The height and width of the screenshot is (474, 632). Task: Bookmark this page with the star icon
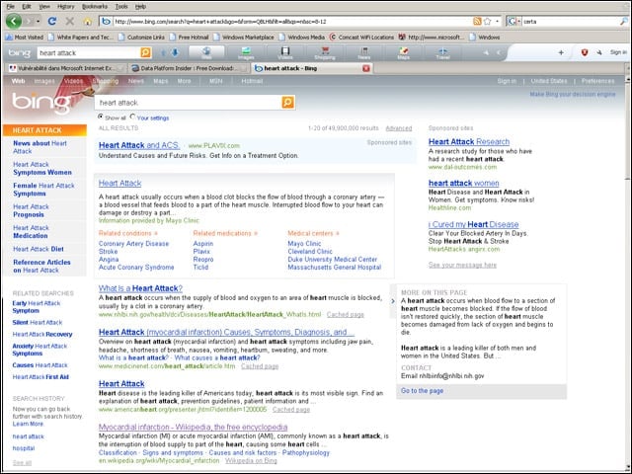487,22
